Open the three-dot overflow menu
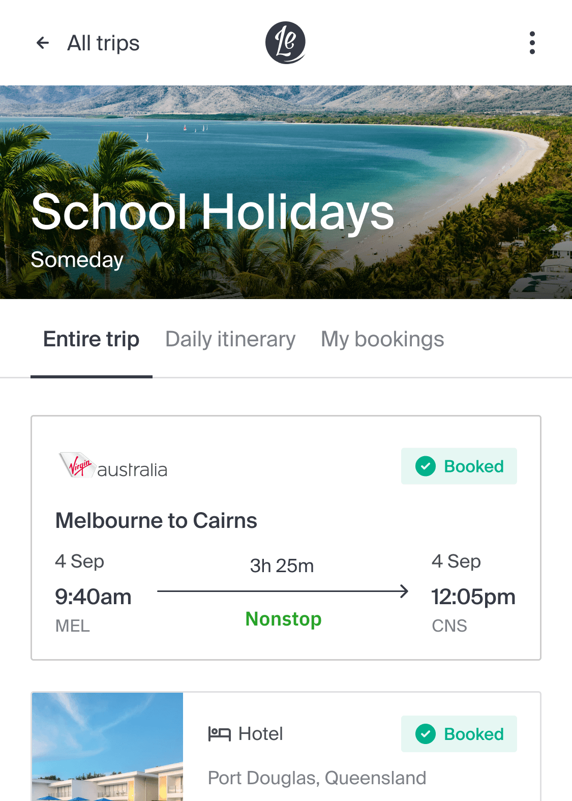The image size is (572, 801). tap(532, 43)
